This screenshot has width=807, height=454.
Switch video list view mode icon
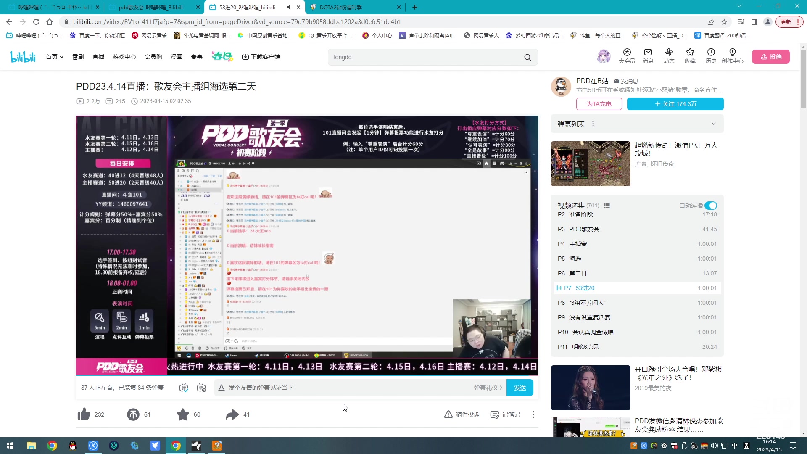[607, 206]
